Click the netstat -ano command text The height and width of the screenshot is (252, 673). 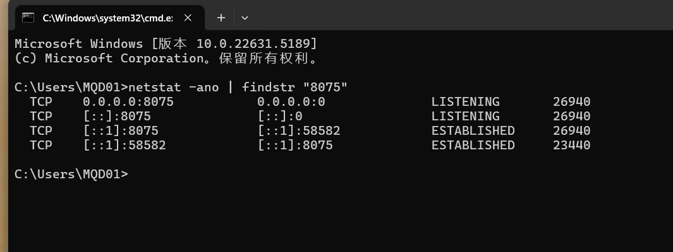pyautogui.click(x=173, y=88)
